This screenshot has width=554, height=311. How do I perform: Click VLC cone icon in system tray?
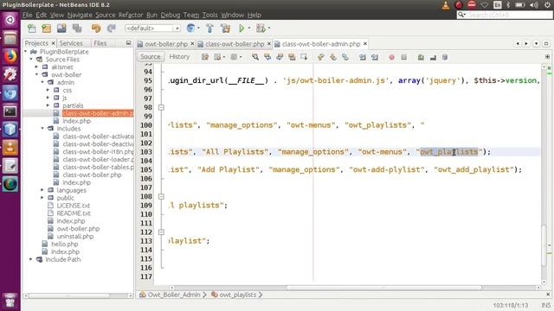tap(446, 5)
